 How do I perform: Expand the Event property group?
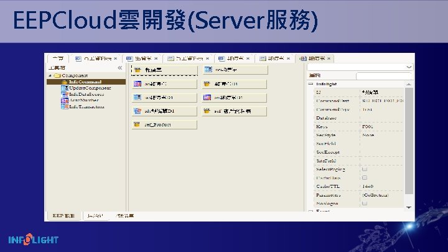point(311,212)
